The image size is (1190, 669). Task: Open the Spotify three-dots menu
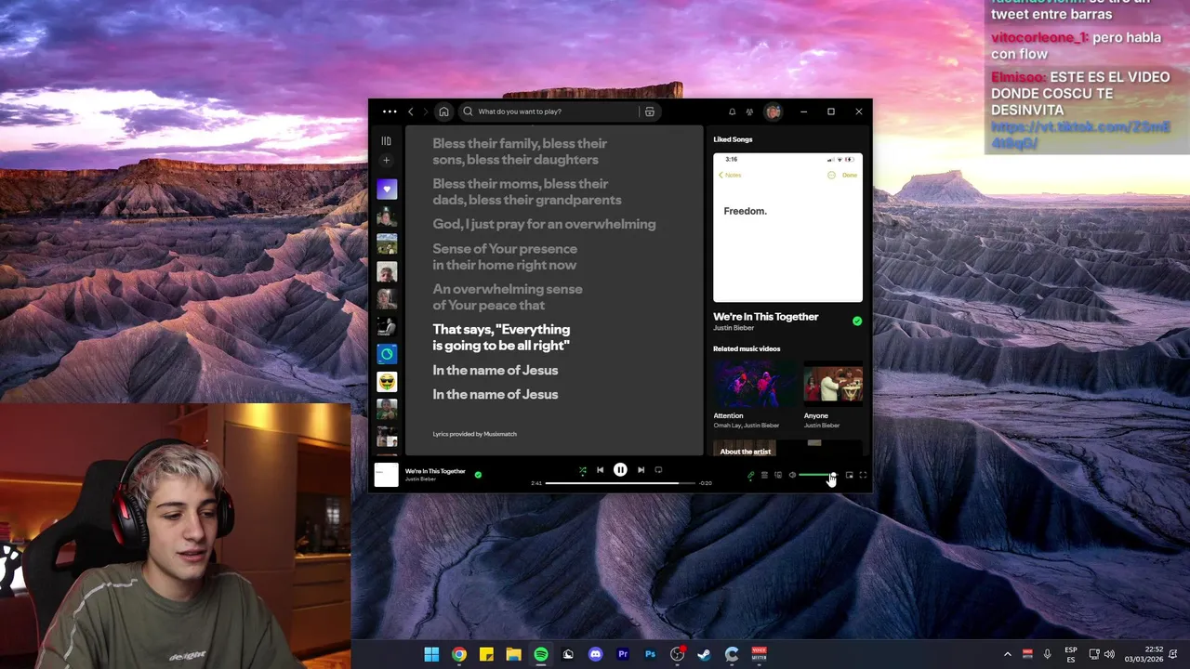(x=389, y=111)
